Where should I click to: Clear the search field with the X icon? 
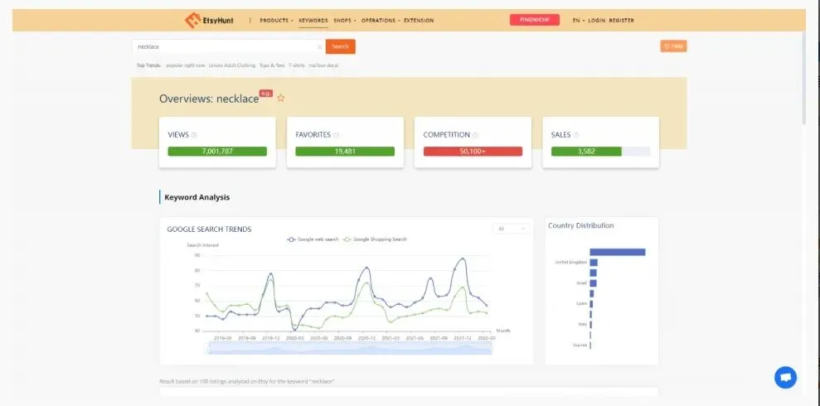pos(319,47)
